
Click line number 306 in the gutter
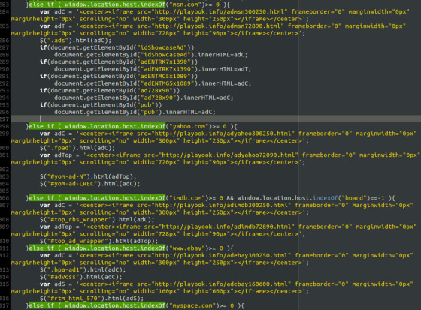tap(5, 198)
